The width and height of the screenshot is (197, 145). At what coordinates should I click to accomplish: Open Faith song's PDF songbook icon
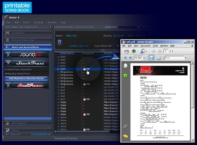86,69
